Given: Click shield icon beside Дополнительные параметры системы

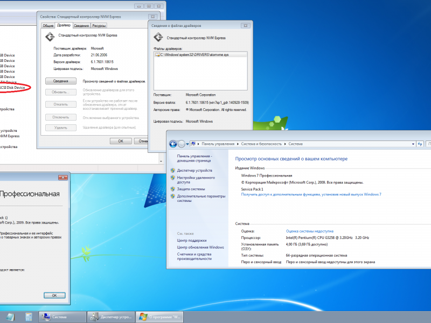Looking at the screenshot, I should (172, 196).
